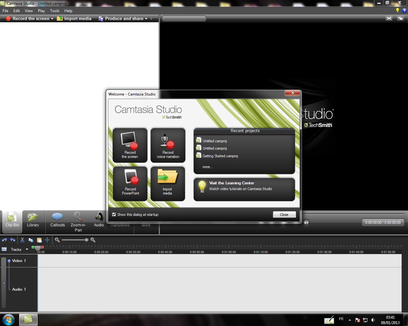Click the more... link in Recent projects

click(x=208, y=167)
